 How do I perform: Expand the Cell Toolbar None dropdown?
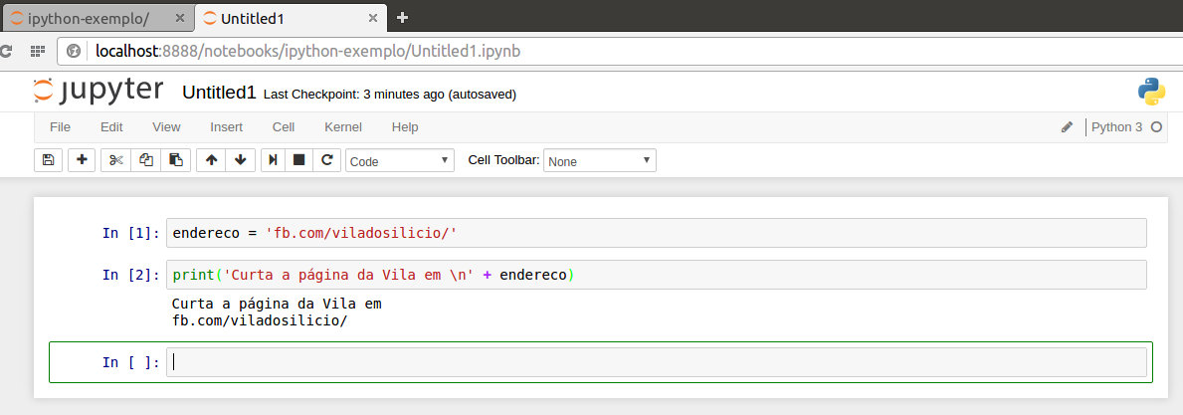(x=600, y=160)
